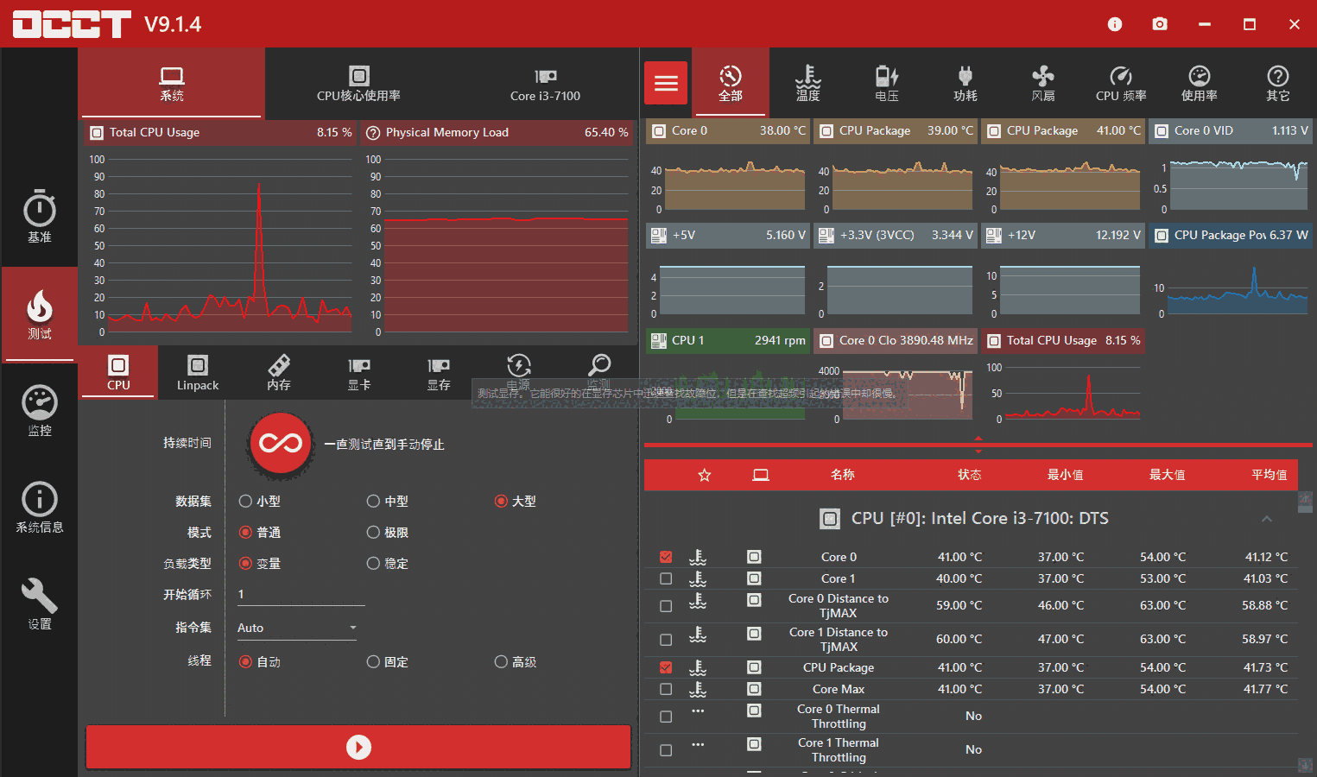This screenshot has width=1317, height=777.
Task: Click the 开始循环 input field
Action: pos(301,594)
